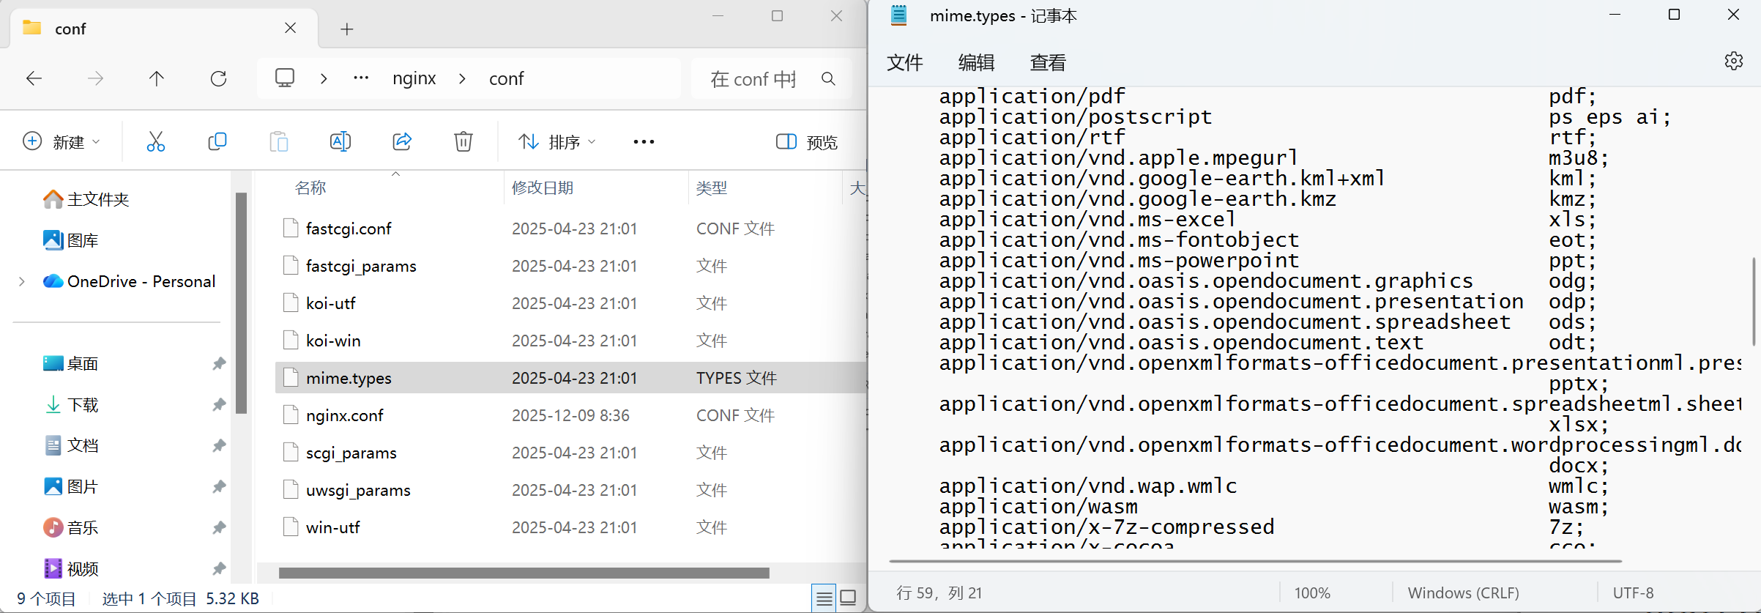Open Desktop quick access folder
This screenshot has height=613, width=1761.
click(x=70, y=363)
